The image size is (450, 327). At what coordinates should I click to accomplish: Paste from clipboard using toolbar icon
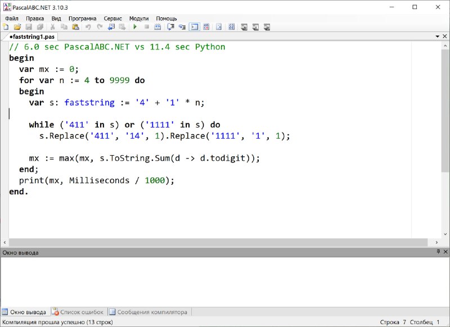(75, 27)
